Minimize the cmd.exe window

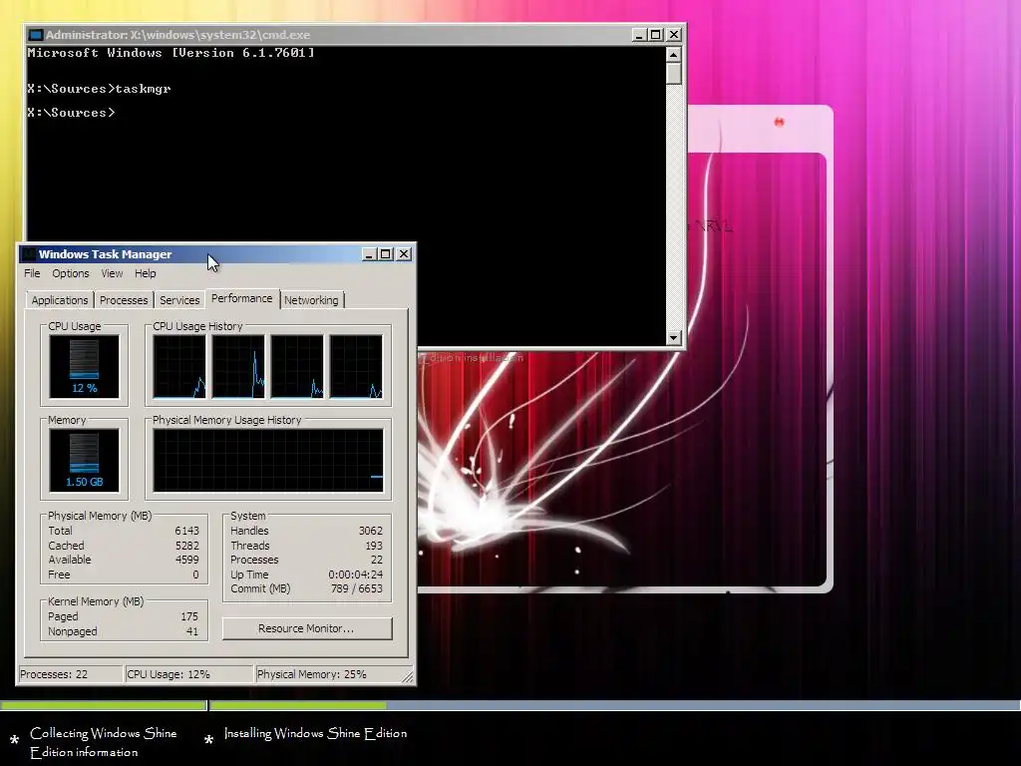(639, 35)
